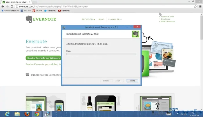203x117 pixels.
Task: Open the BLOG menu item
Action: click(x=101, y=19)
